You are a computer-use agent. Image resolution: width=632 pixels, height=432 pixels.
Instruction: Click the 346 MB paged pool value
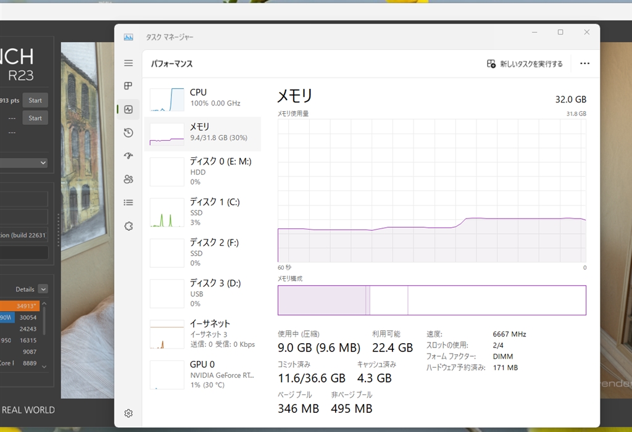[298, 409]
